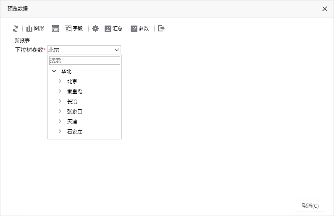The width and height of the screenshot is (334, 216).
Task: Click the export icon in the toolbar
Action: [x=161, y=28]
